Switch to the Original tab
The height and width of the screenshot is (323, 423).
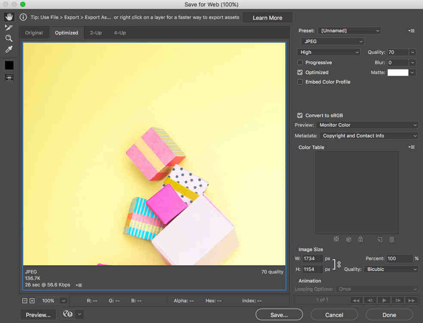coord(34,33)
